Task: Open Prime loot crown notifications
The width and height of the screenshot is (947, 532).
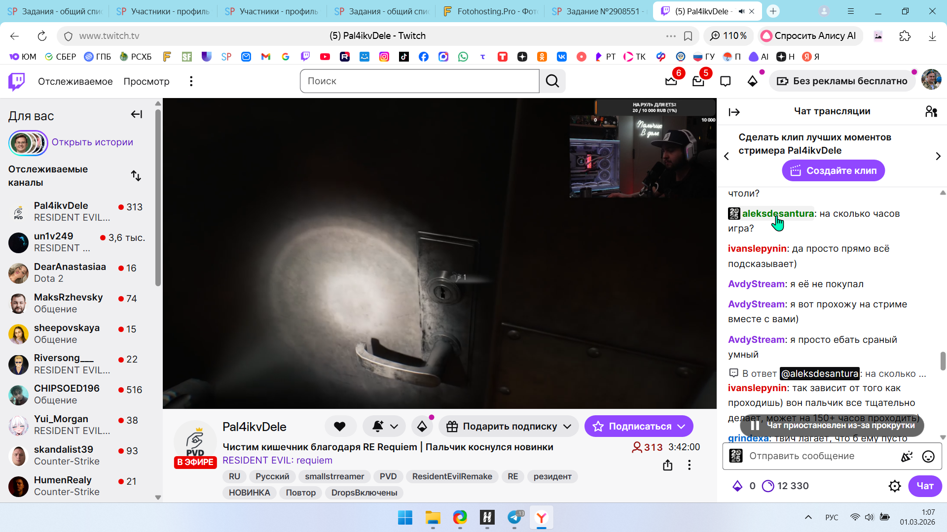Action: pyautogui.click(x=671, y=81)
